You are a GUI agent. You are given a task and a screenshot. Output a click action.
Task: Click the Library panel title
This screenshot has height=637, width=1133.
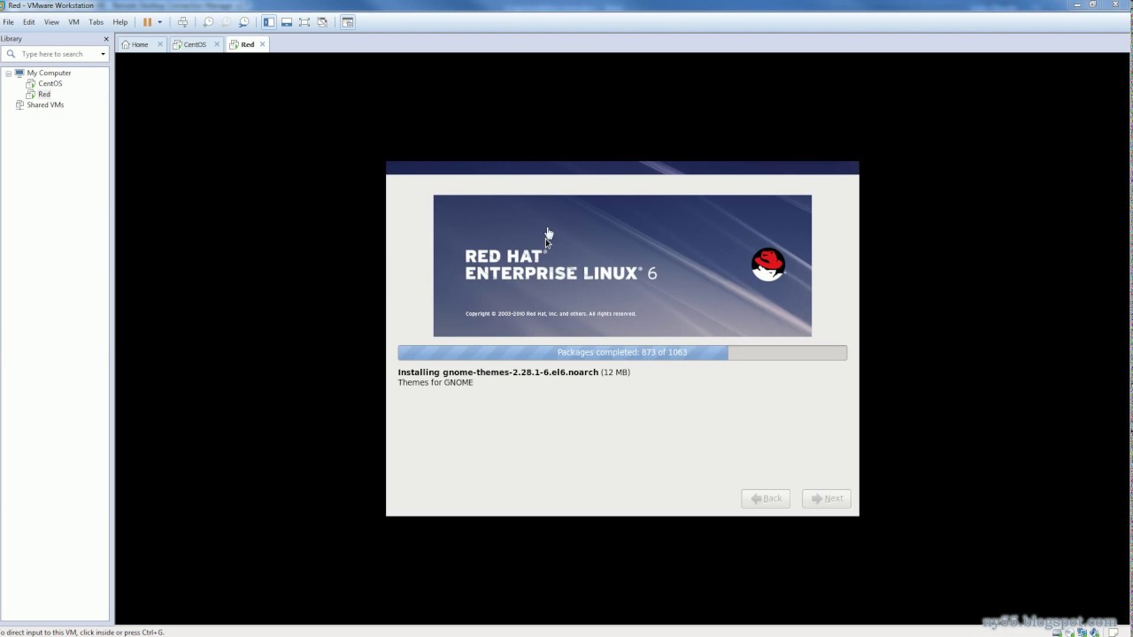tap(12, 39)
